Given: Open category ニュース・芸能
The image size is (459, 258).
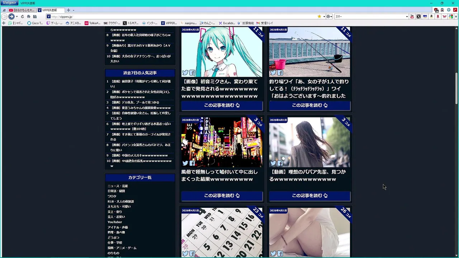Looking at the screenshot, I should (118, 186).
